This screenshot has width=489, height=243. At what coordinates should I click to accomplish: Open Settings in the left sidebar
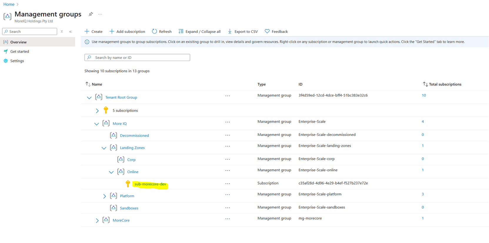tap(17, 61)
